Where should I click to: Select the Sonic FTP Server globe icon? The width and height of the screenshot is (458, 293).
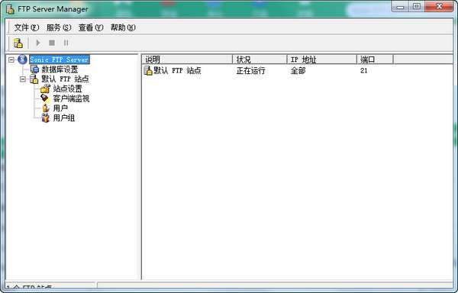pos(22,60)
